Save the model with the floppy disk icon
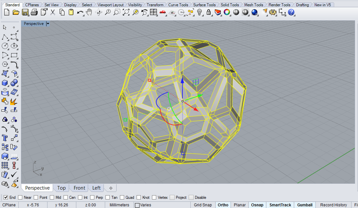This screenshot has height=208, width=358. (25, 12)
